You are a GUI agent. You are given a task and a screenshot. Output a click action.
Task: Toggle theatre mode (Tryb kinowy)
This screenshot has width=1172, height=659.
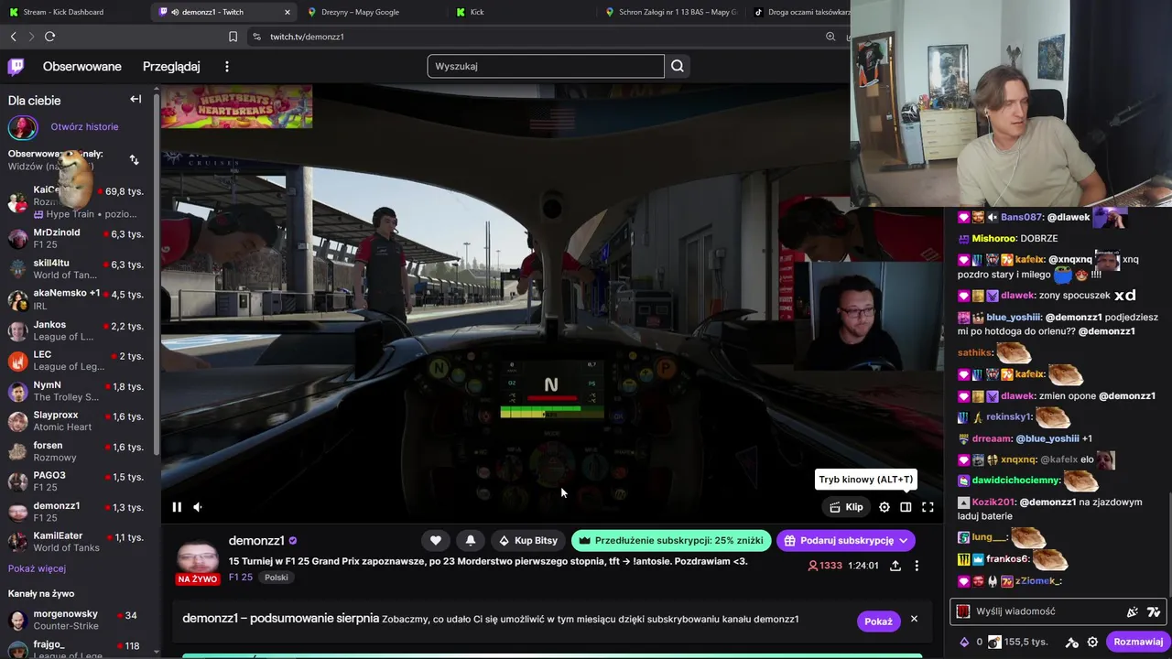coord(906,507)
